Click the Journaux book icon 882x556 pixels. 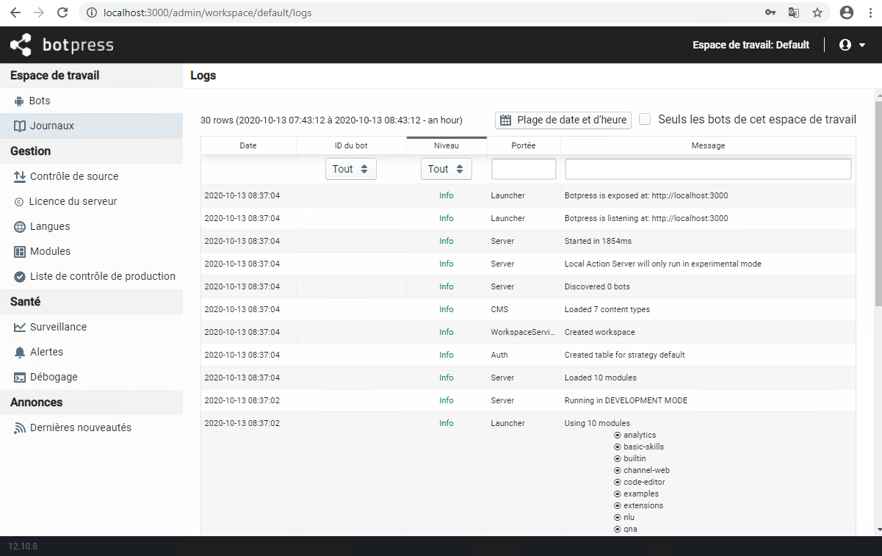tap(19, 126)
